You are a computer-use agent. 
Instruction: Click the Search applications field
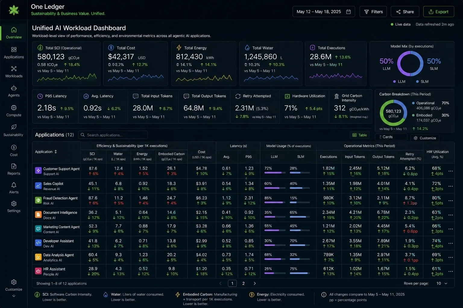pyautogui.click(x=113, y=135)
